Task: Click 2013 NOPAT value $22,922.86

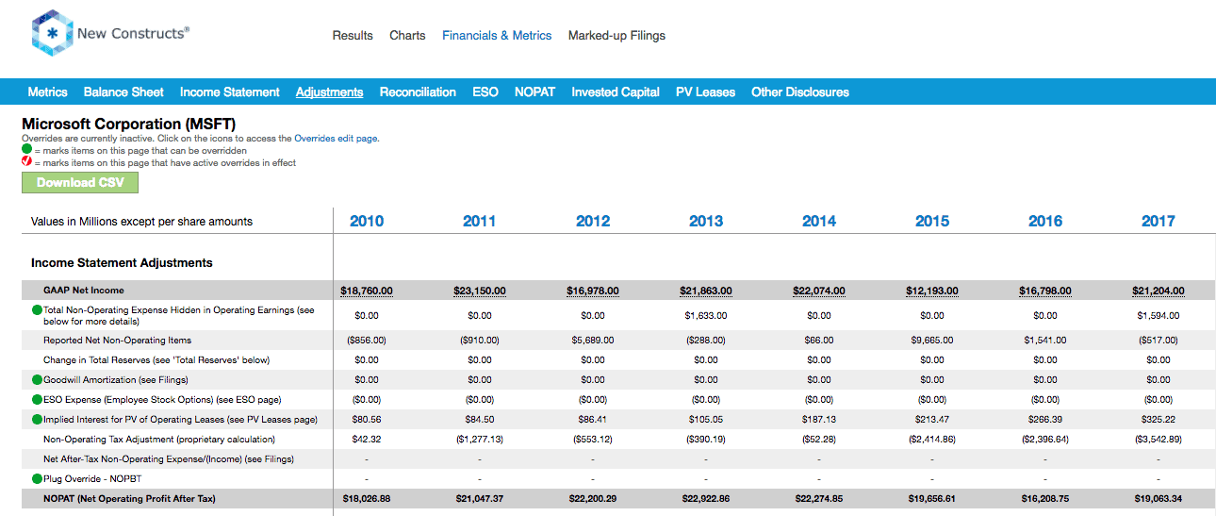Action: pos(706,498)
